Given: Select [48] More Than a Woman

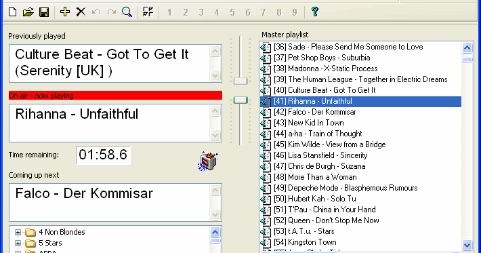Looking at the screenshot, I should tap(315, 177).
